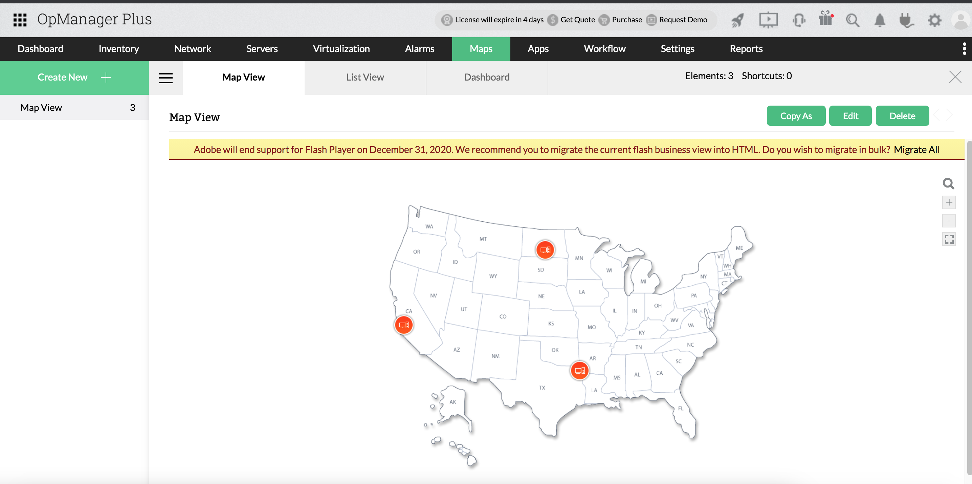
Task: Click the support headset icon
Action: point(798,20)
